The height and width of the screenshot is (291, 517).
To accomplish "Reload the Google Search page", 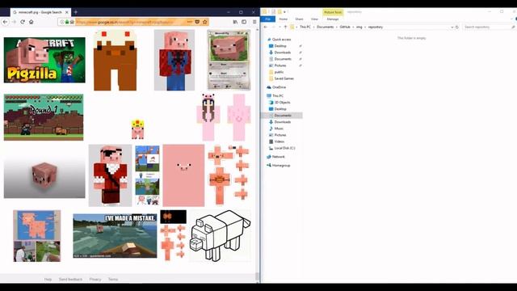I will 23,22.
